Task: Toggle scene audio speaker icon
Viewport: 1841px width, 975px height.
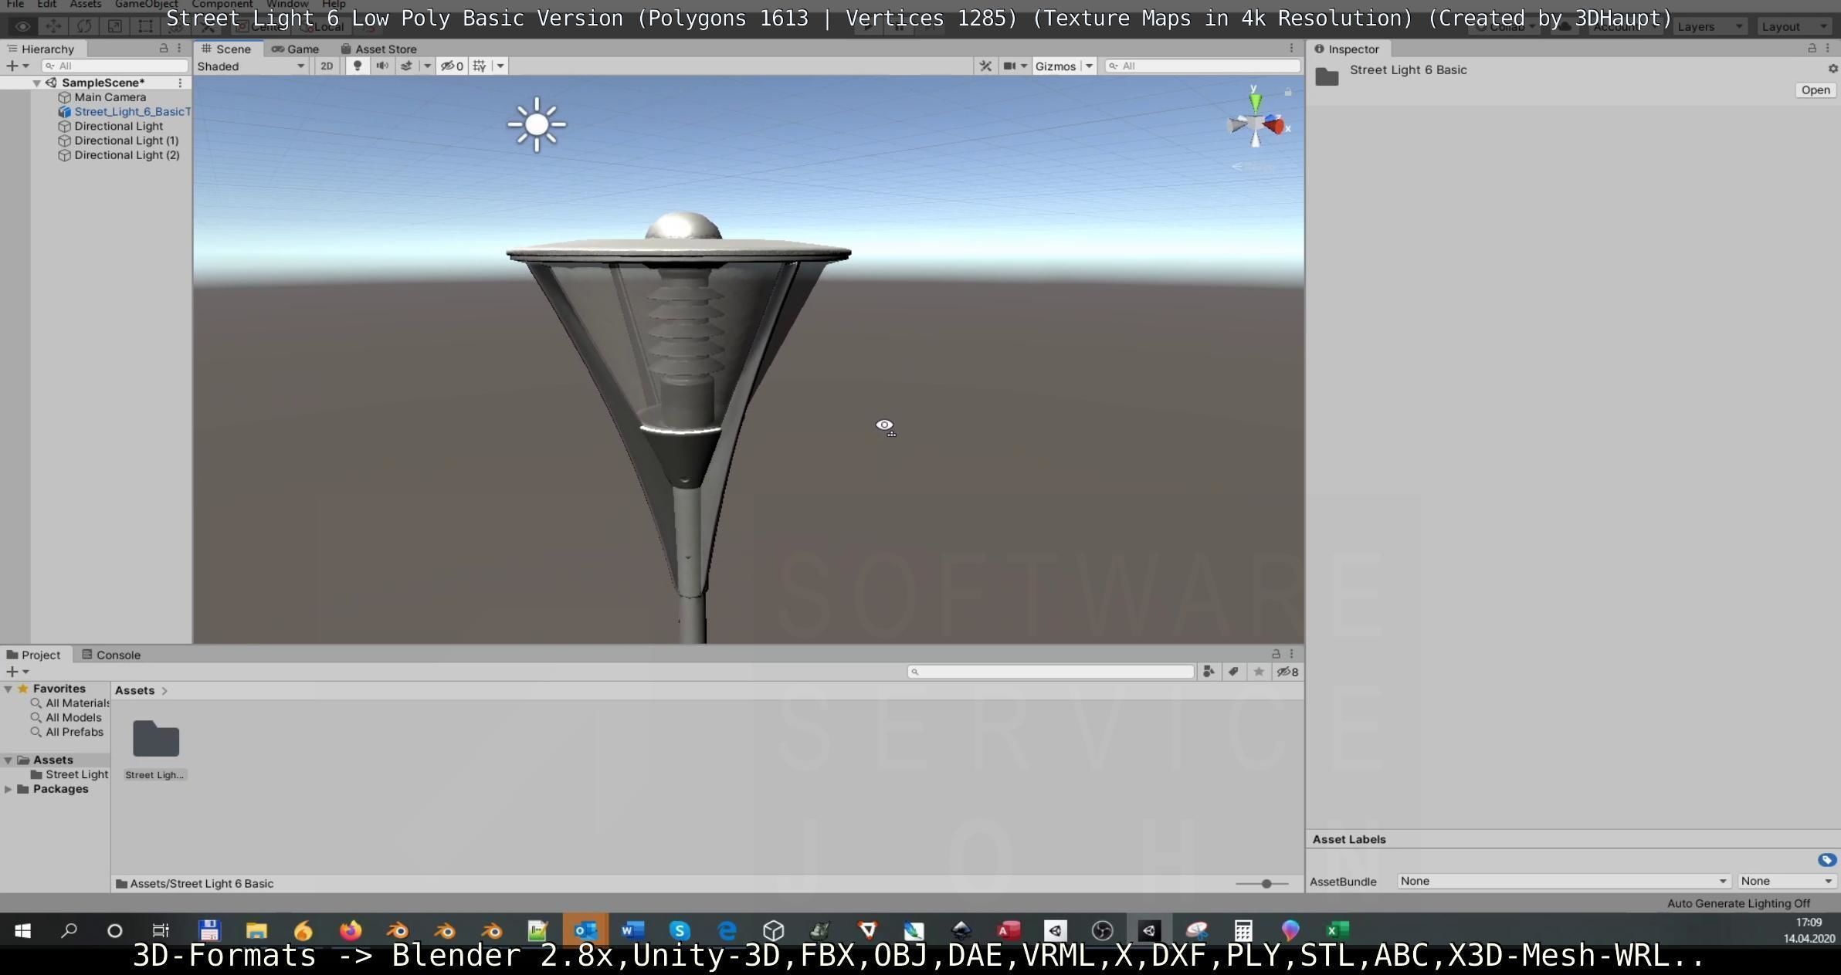Action: tap(381, 66)
